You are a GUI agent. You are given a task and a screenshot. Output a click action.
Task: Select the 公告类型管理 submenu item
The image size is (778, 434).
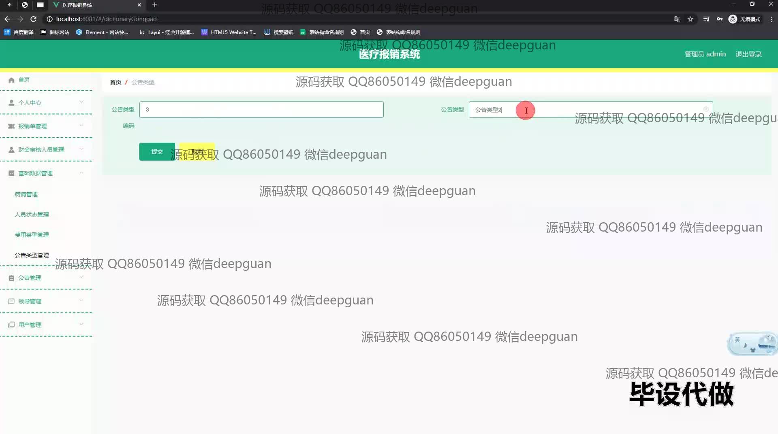click(32, 255)
